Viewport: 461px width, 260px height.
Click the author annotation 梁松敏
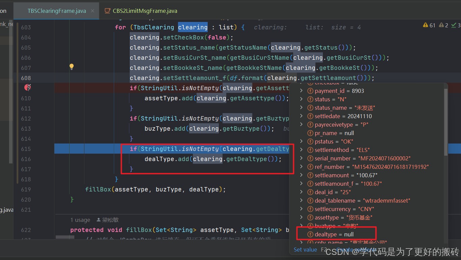click(110, 219)
